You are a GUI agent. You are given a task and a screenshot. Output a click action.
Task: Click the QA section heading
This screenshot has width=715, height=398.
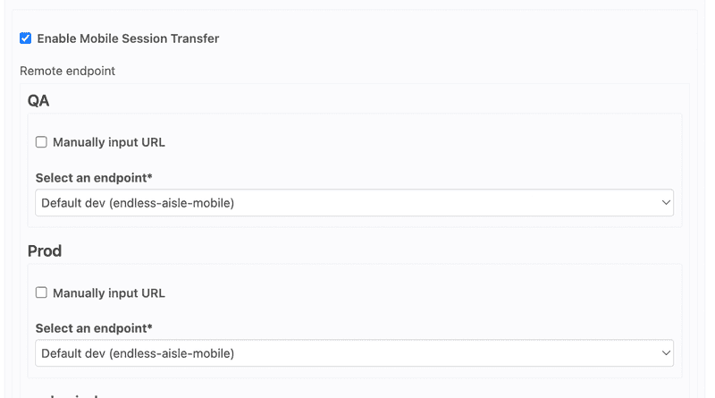(x=38, y=101)
